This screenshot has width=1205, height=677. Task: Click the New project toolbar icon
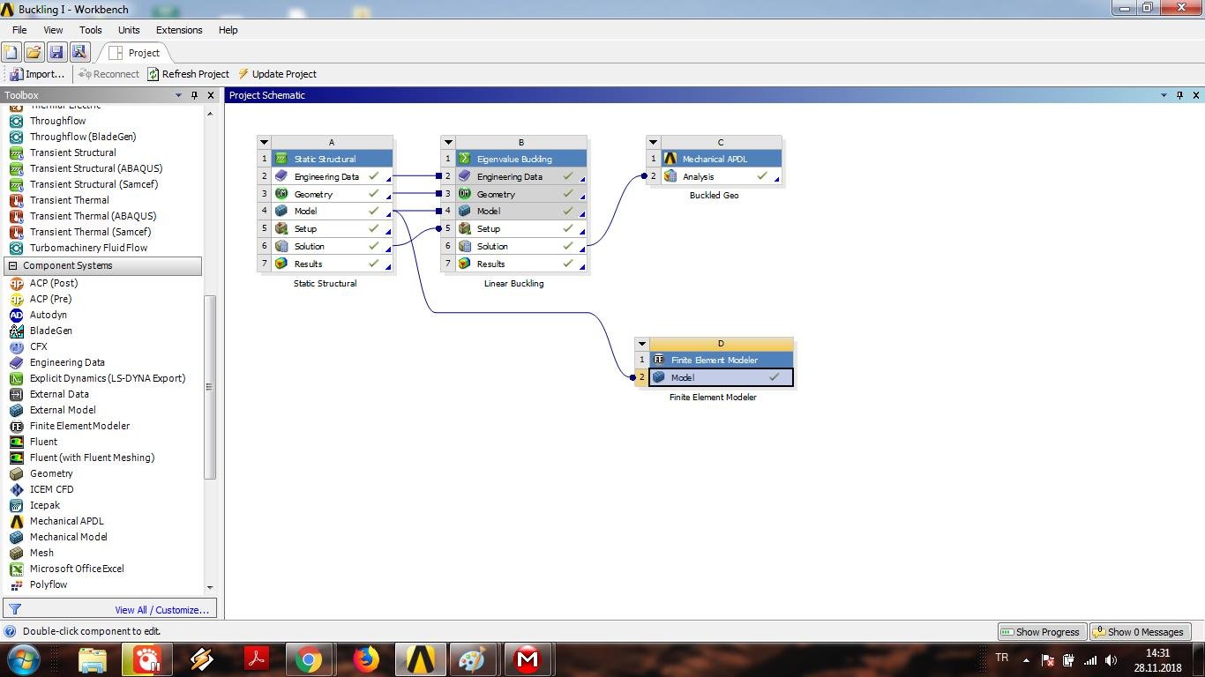coord(11,53)
